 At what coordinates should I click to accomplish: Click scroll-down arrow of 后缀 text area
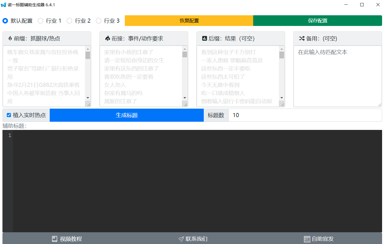(x=282, y=98)
